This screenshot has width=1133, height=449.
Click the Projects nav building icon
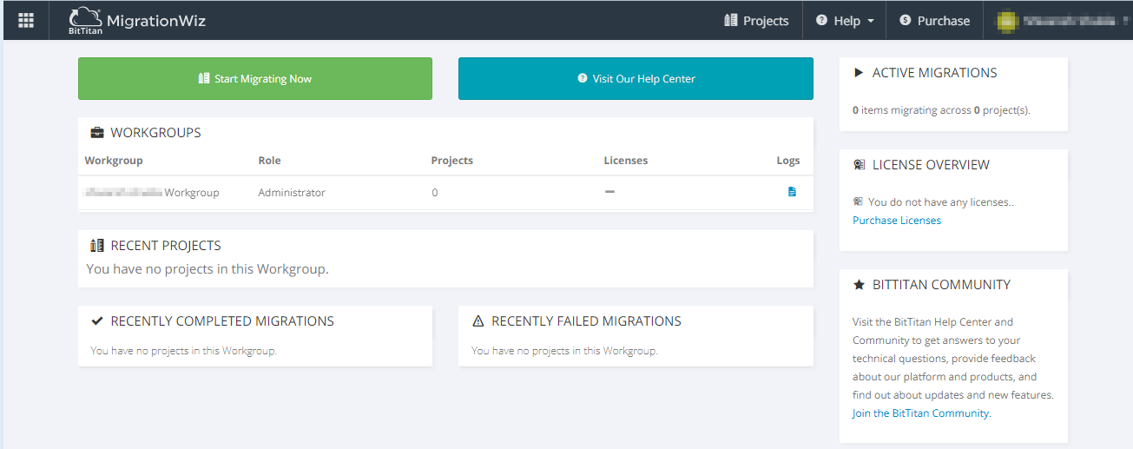[x=730, y=20]
